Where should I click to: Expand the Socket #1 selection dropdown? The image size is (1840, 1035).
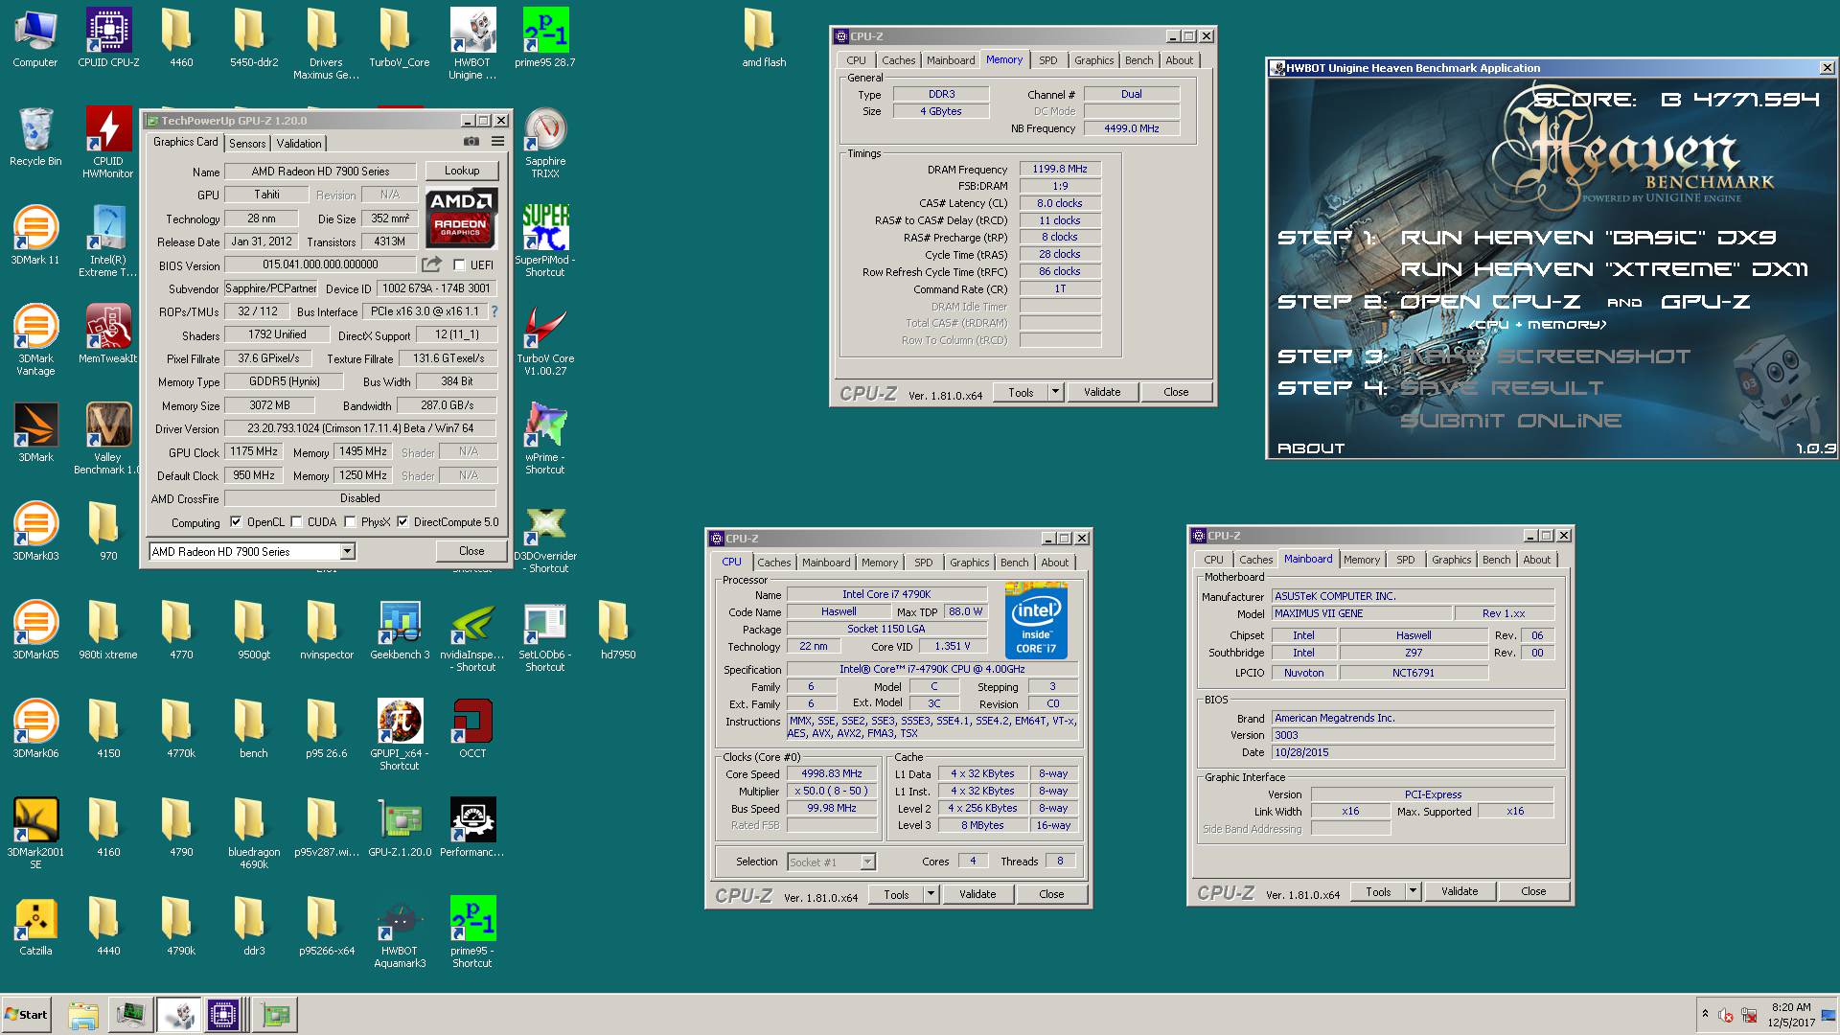click(x=867, y=862)
